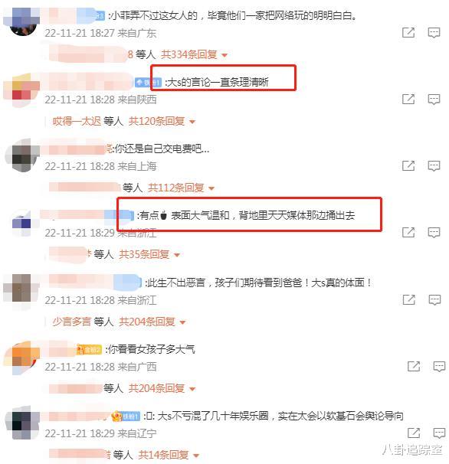Click the share icon on the Shaanxi comment
This screenshot has height=464, width=449.
pos(408,99)
